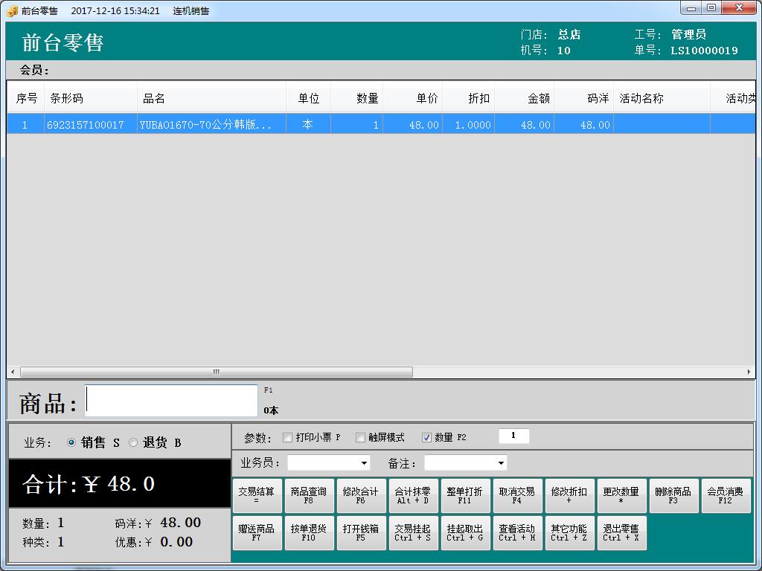Click the 修改合计 F6 button
762x571 pixels.
(361, 496)
